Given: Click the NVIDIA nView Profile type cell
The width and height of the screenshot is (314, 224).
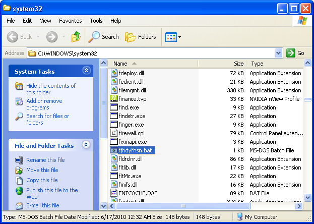Looking at the screenshot, I should 275,99.
